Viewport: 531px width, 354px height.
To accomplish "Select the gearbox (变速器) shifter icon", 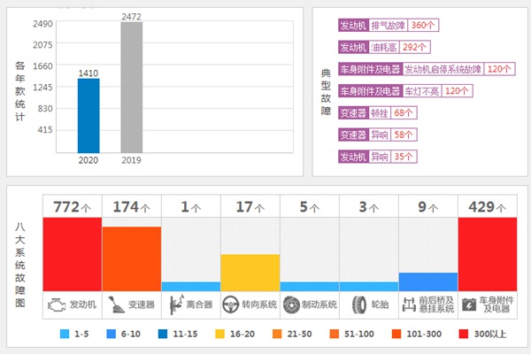I will coord(115,304).
